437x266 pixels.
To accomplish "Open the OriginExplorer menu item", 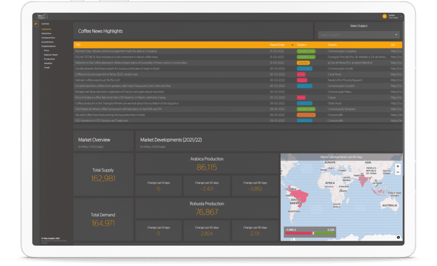I will (x=48, y=46).
